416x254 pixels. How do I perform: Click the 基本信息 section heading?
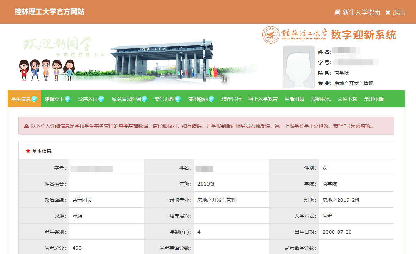point(42,151)
